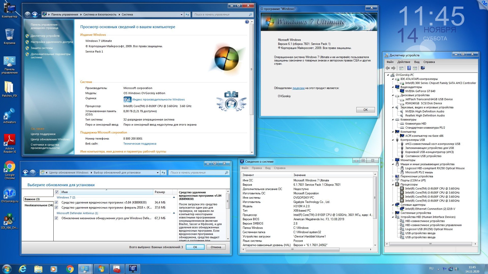
Task: Open Windows Explorer from the taskbar
Action: coord(38,269)
